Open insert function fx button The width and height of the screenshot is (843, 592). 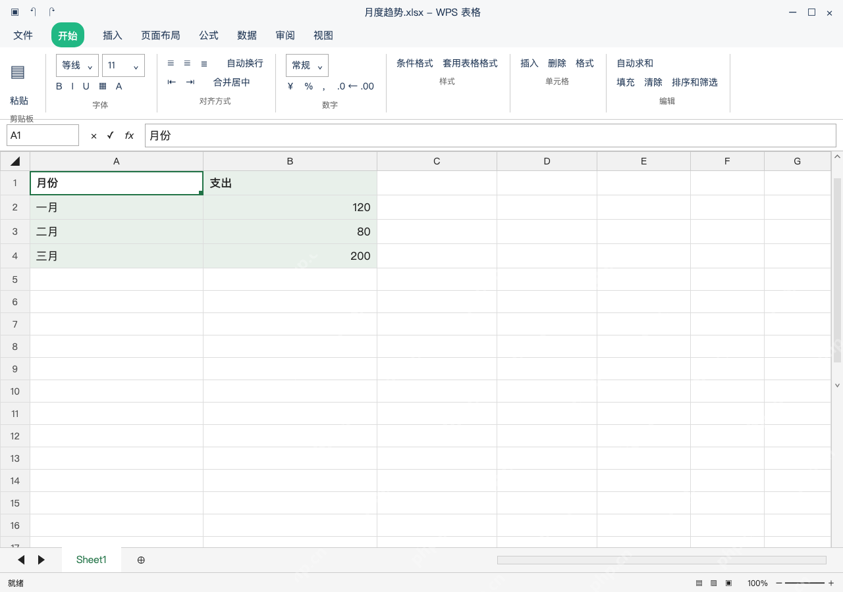[x=129, y=136]
